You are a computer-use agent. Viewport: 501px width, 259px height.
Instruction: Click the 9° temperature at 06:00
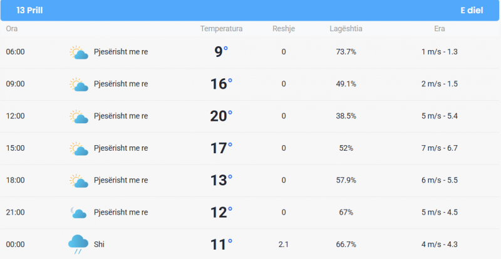click(x=221, y=52)
